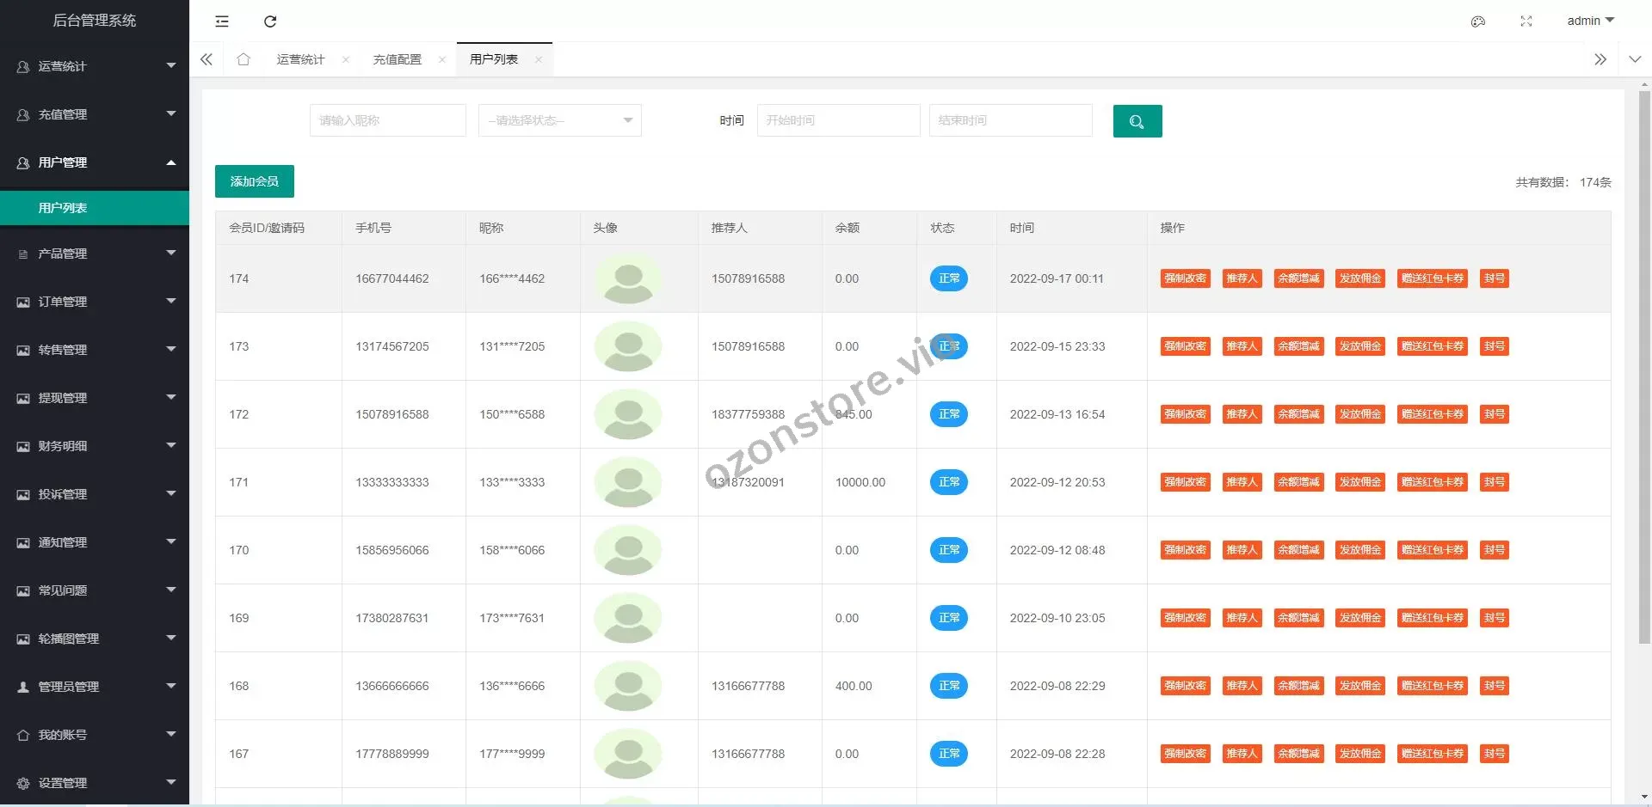Viewport: 1652px width, 807px height.
Task: Open the theme palette icon
Action: tap(1477, 21)
